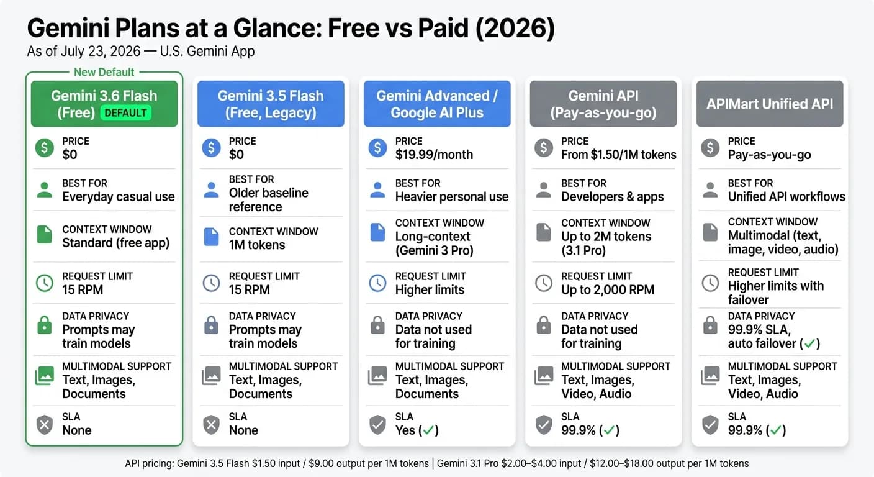
Task: Click the lock icon next to 99.9% SLA, auto failover
Action: 710,324
